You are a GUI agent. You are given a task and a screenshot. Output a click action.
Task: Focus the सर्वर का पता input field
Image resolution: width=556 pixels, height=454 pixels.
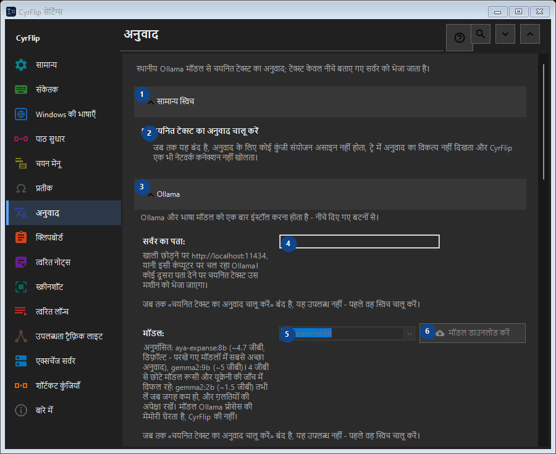pos(360,242)
